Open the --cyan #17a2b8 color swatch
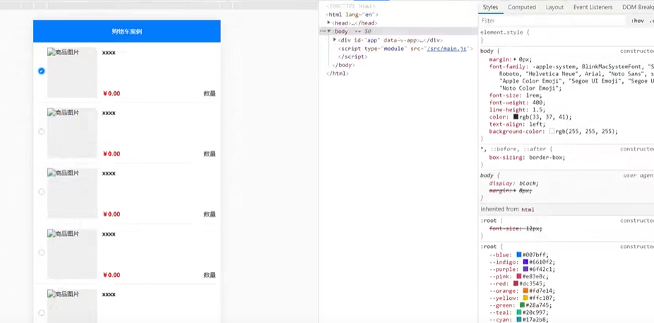Viewport: 654px width, 323px height. click(519, 319)
